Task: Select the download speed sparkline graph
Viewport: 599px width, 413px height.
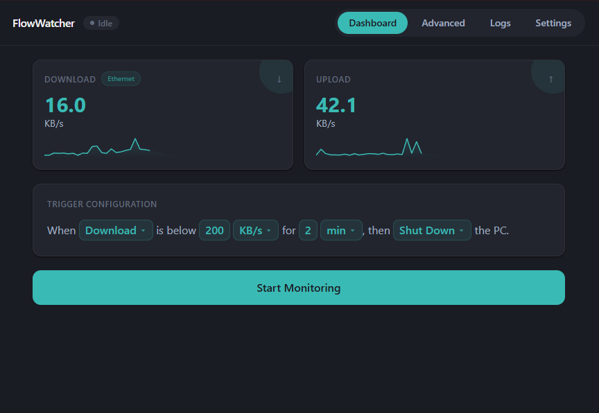Action: click(97, 146)
